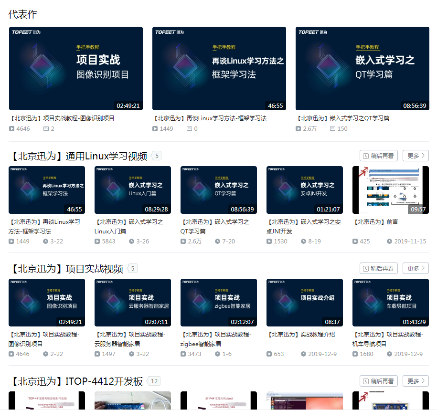The height and width of the screenshot is (410, 437).
Task: Click the video count badge 12 beside ITOP-4412开发板
Action: point(154,381)
